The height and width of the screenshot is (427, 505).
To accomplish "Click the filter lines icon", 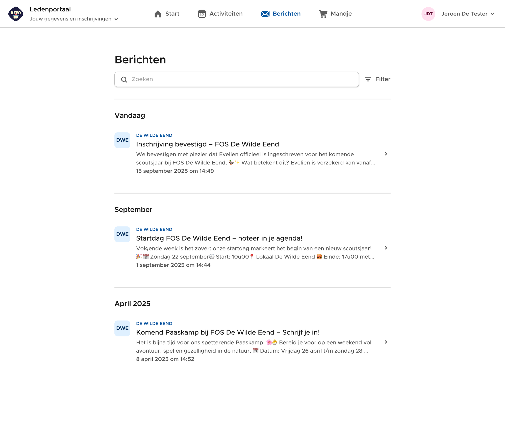I will [368, 79].
